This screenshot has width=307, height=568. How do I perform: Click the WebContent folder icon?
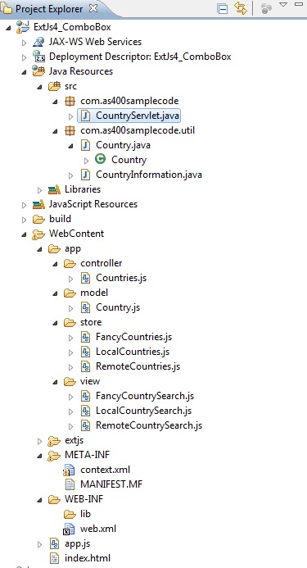[38, 234]
